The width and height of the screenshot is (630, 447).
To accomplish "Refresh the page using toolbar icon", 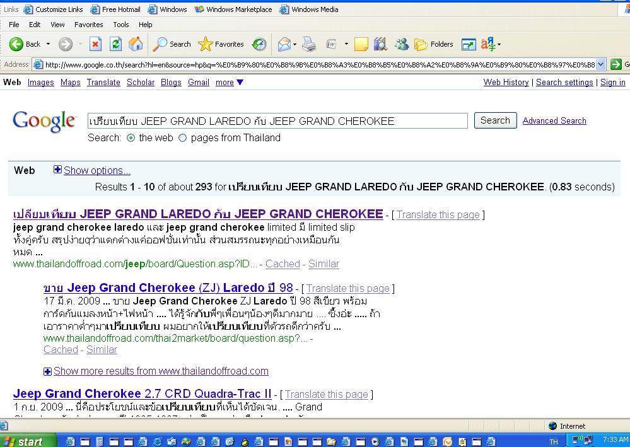I will 115,44.
